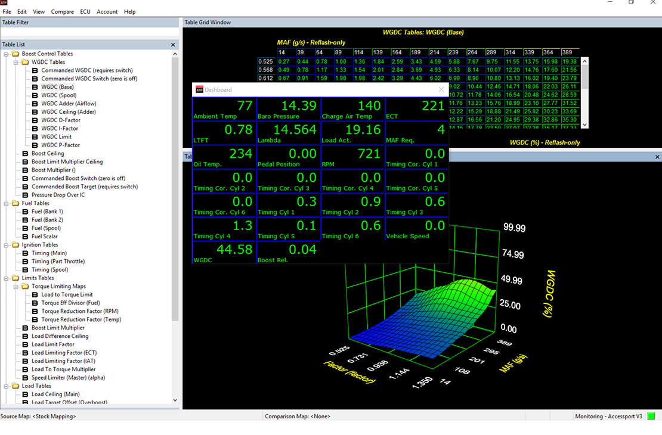The height and width of the screenshot is (435, 662).
Task: Open the File menu
Action: click(x=7, y=12)
